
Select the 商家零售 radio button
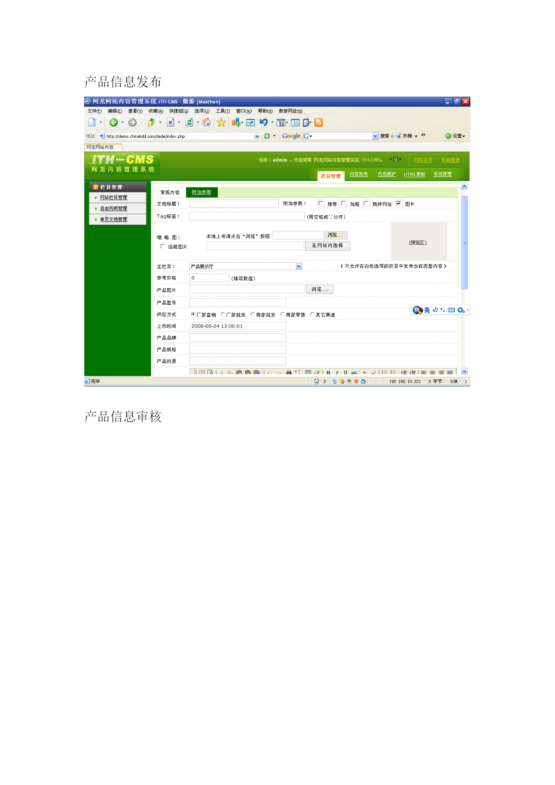[x=282, y=314]
